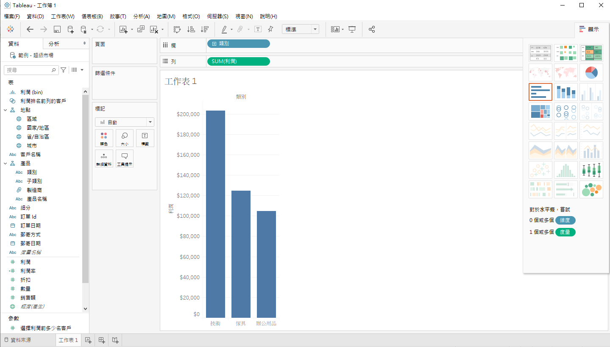Click the 資料來源 button at bottom
The height and width of the screenshot is (347, 610).
[17, 340]
